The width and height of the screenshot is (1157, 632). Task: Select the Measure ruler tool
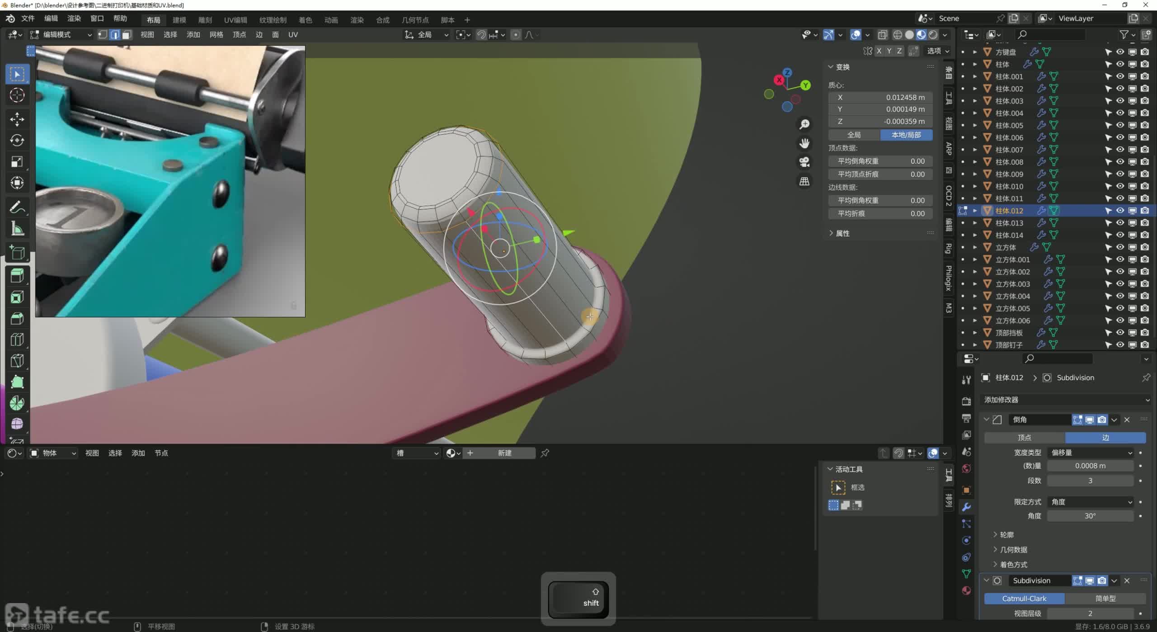[17, 229]
